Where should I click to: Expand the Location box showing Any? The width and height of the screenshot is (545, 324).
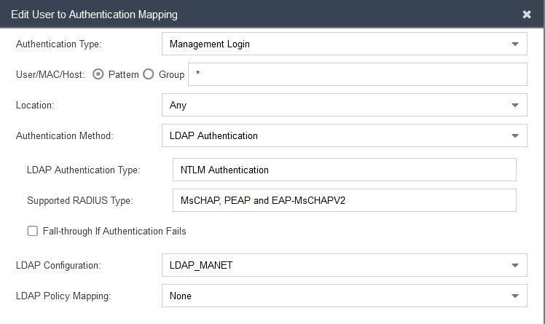pyautogui.click(x=335, y=105)
